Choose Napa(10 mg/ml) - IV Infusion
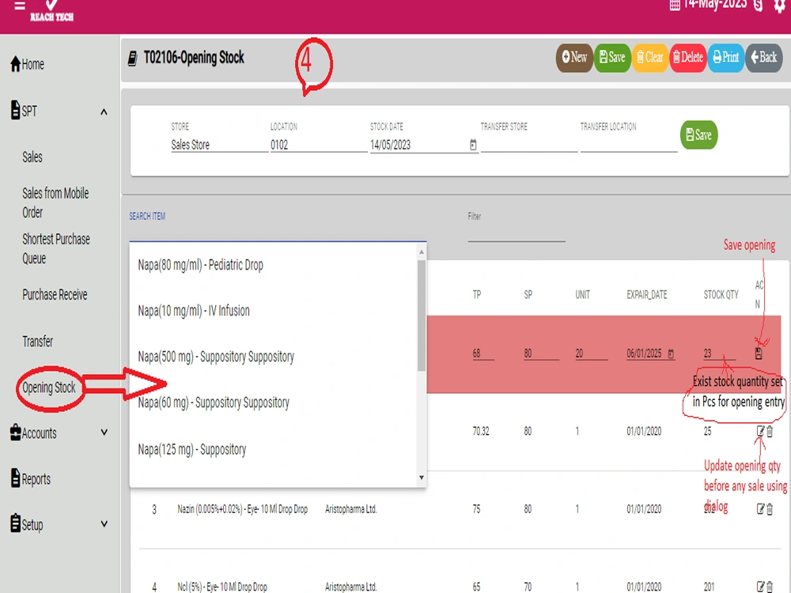Image resolution: width=791 pixels, height=593 pixels. [x=274, y=311]
